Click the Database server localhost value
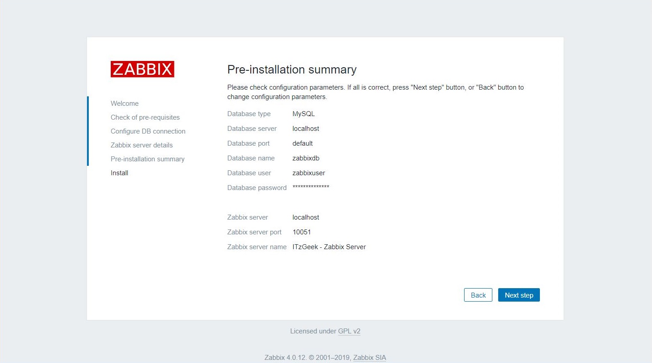652x363 pixels. coord(306,129)
